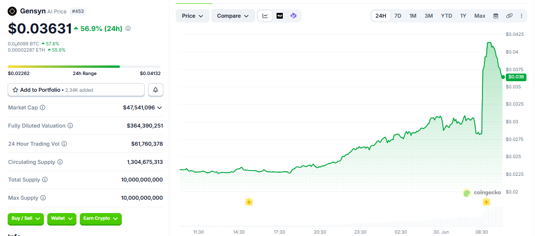Click the $47,541,096 market cap value
This screenshot has height=236, width=535.
click(x=139, y=107)
